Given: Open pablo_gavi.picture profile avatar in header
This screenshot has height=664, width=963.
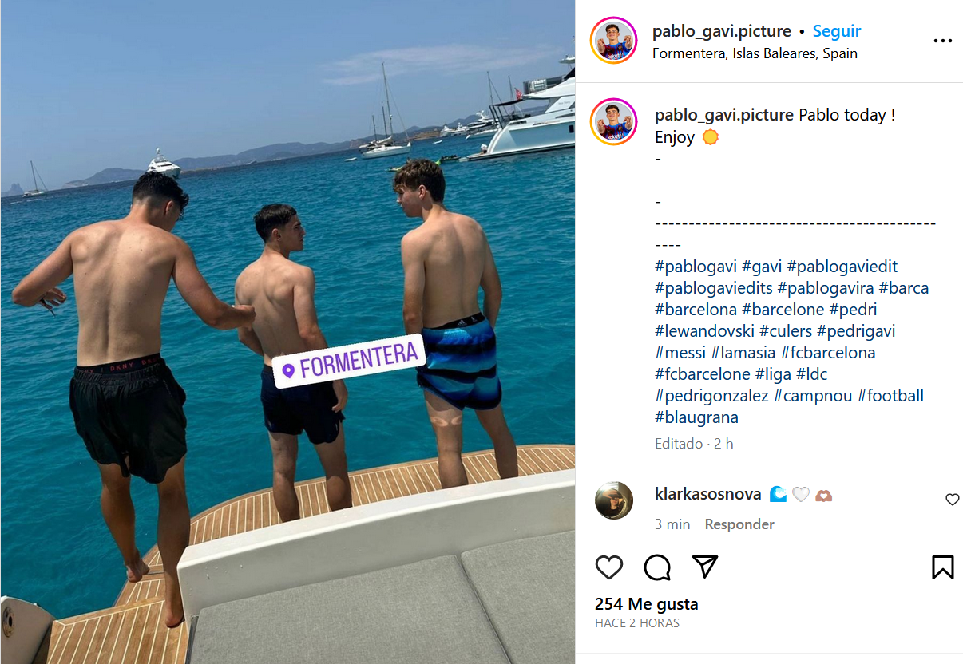Looking at the screenshot, I should tap(614, 40).
